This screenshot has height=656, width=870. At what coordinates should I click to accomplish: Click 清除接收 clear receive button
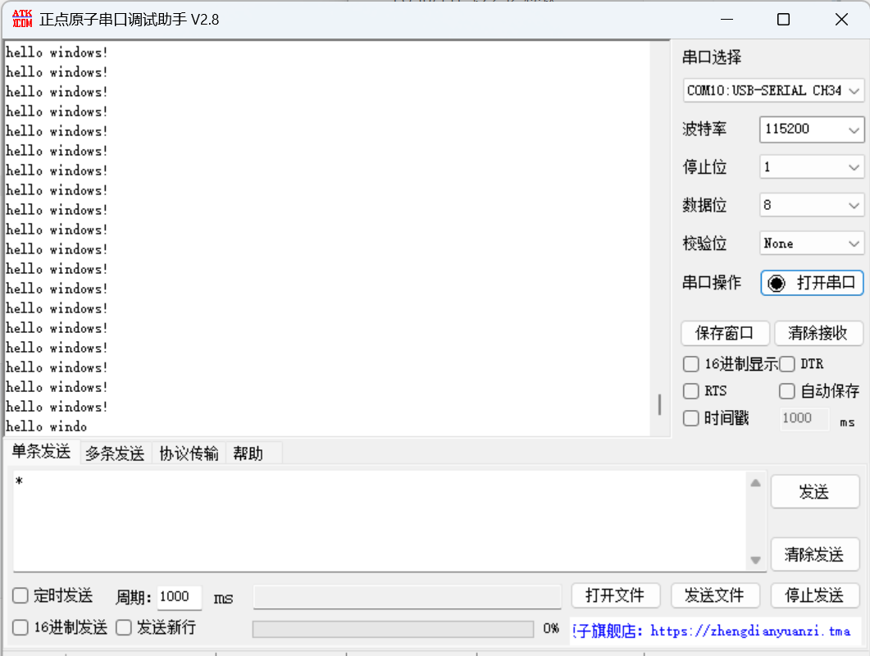(x=818, y=333)
